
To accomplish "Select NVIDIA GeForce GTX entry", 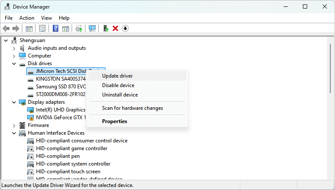I will 60,118.
